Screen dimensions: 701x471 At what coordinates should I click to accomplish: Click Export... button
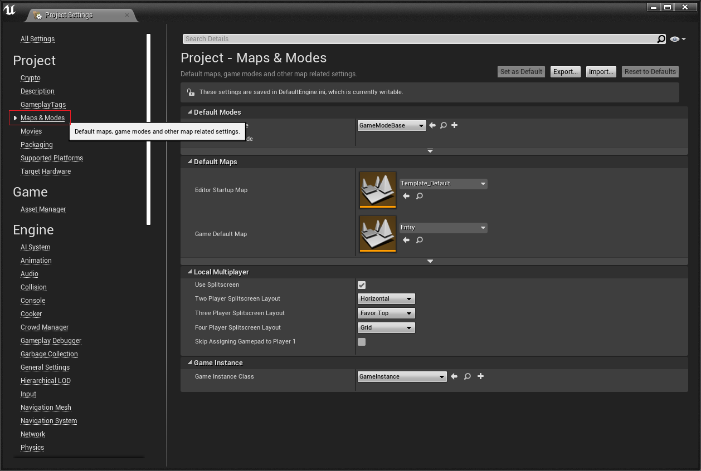click(566, 72)
